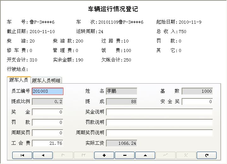Viewport: 227px width, 164px height.
Task: Focus the 安全奖 input field
Action: pos(197,102)
